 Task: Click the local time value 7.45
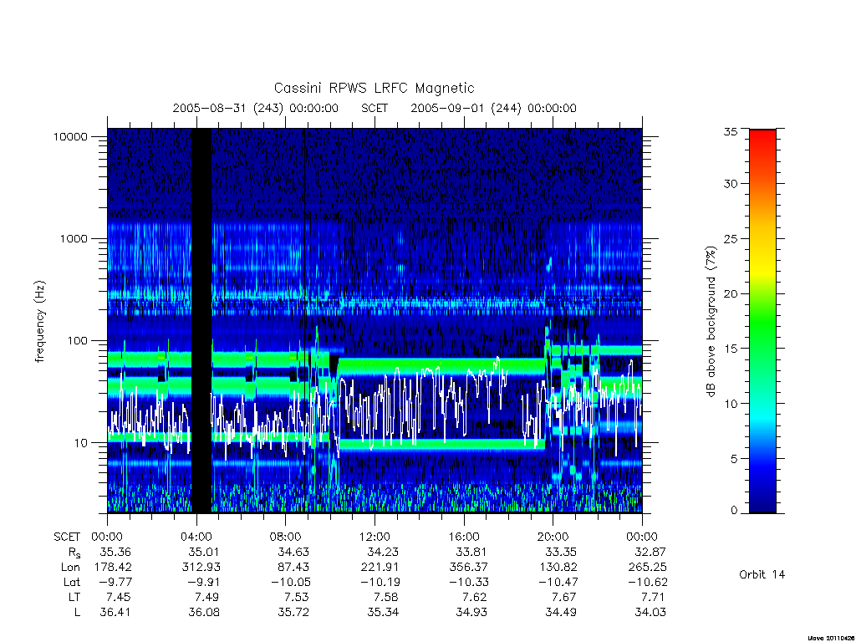click(119, 597)
